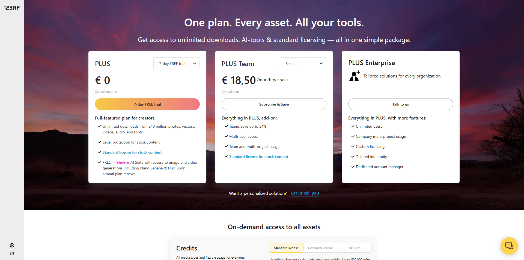
Task: Switch to the AI Suite tab
Action: click(x=354, y=248)
